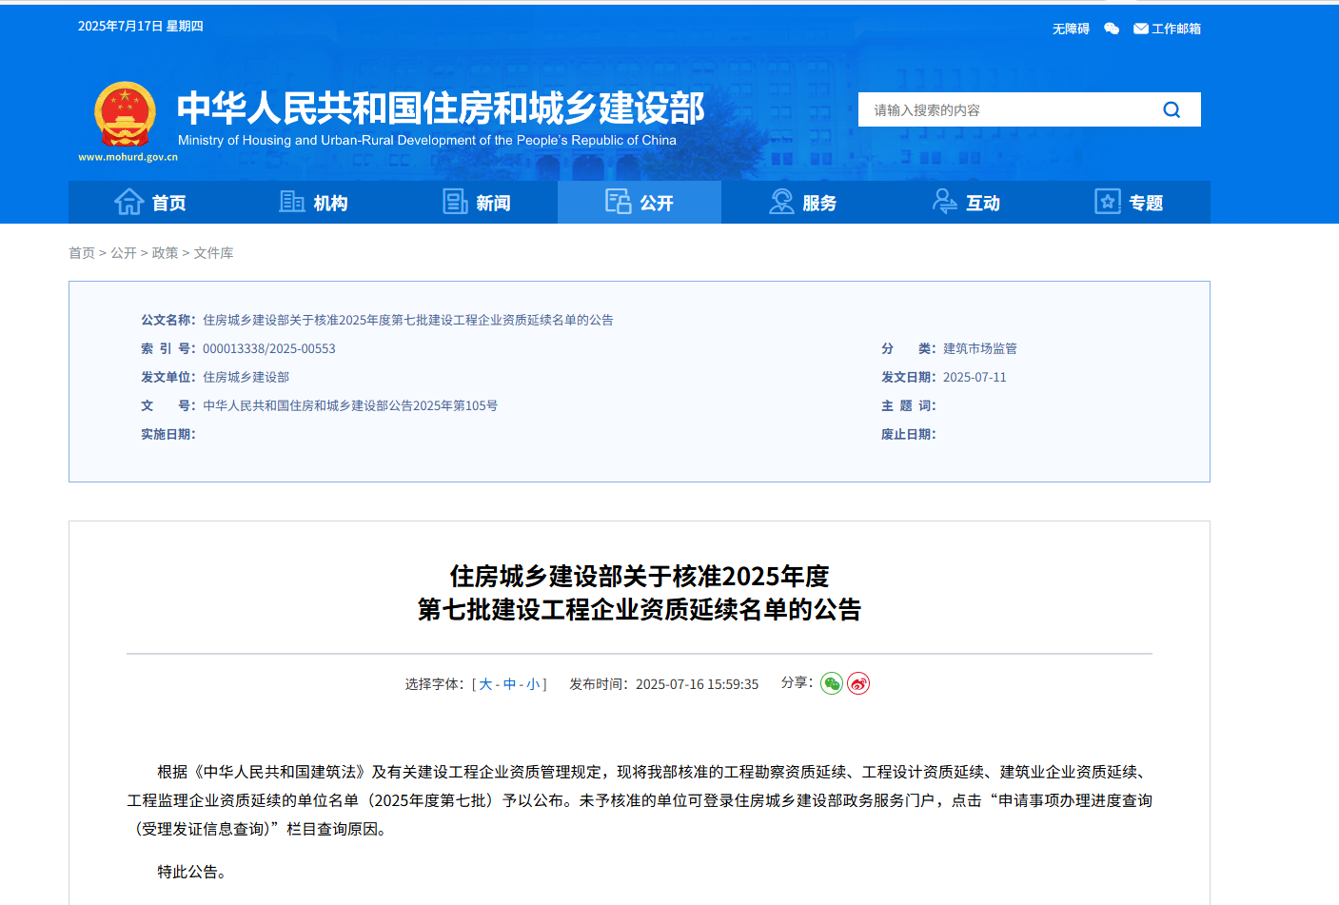
Task: Click the star icon beside 专题
Action: coord(1108,202)
